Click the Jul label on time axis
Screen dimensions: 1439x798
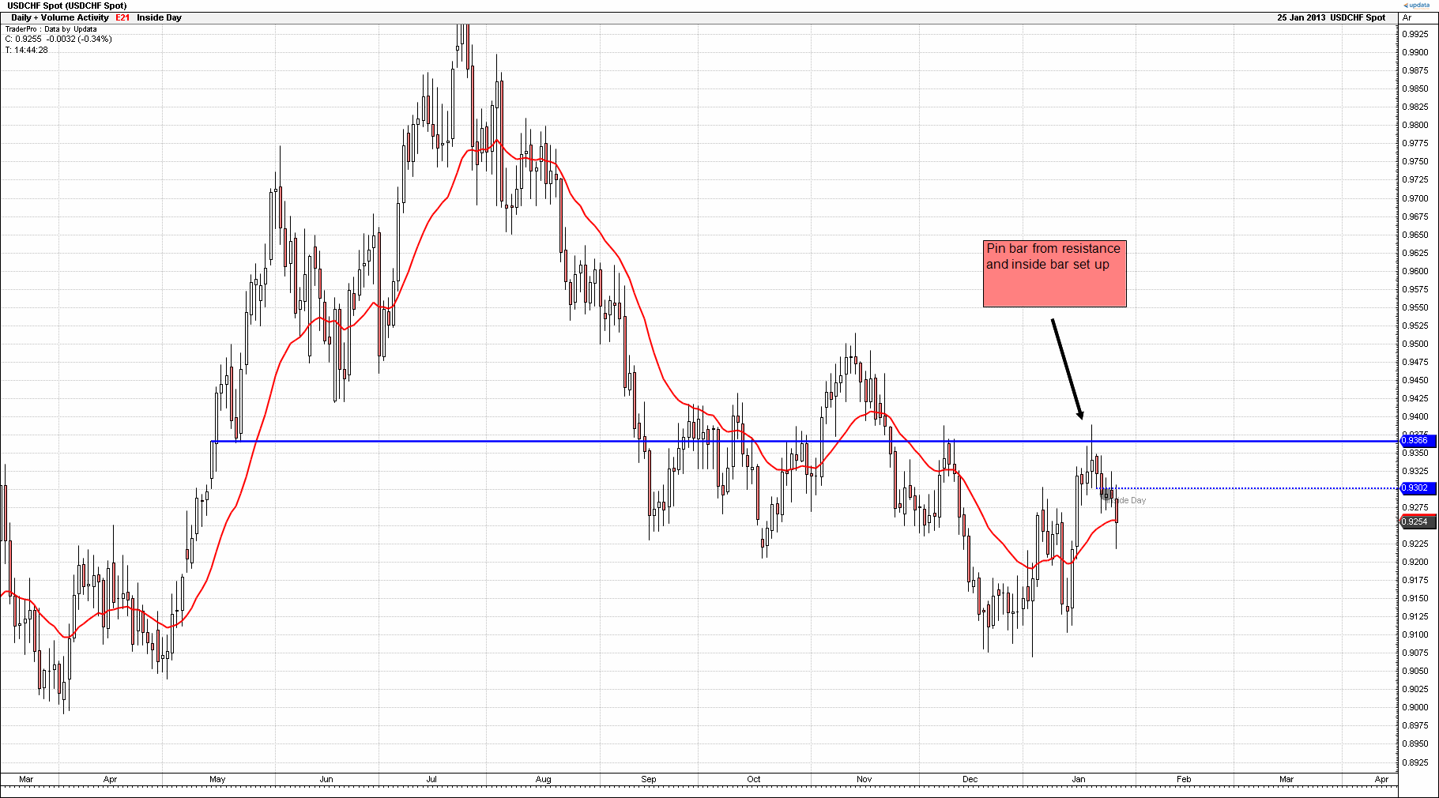tap(431, 779)
